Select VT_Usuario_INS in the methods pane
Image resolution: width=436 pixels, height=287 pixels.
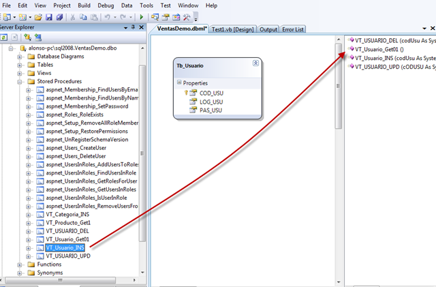click(x=395, y=58)
